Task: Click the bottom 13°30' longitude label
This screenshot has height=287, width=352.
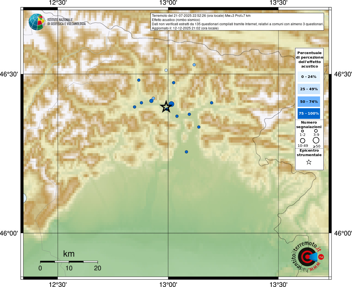Action: click(278, 284)
